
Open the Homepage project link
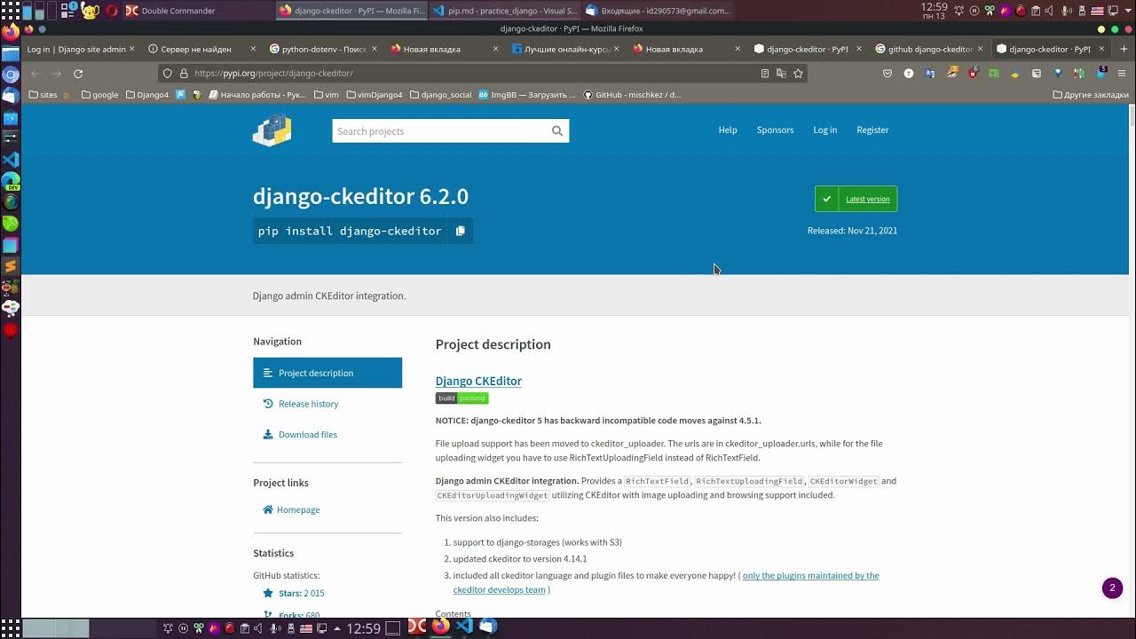point(291,509)
